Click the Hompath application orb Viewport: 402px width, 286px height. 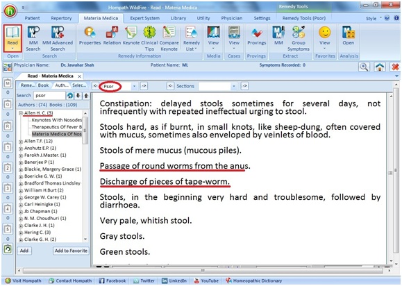[10, 11]
